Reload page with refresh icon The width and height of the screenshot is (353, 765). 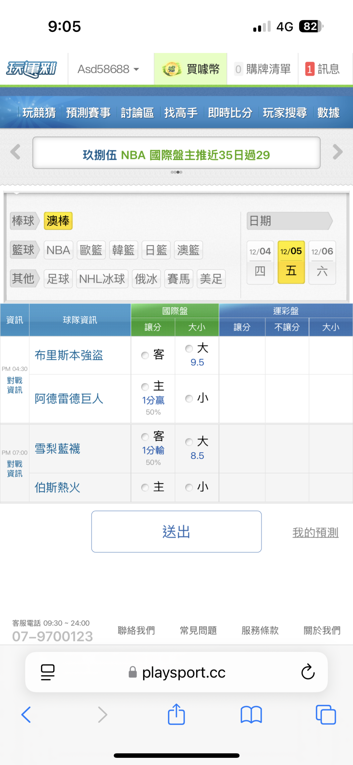coord(308,672)
